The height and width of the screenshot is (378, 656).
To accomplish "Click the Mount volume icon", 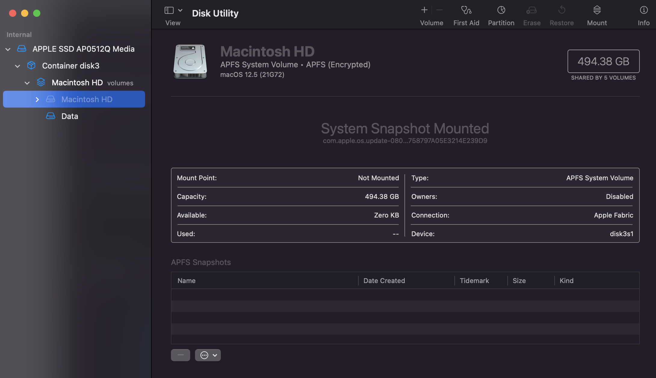I will (x=597, y=11).
